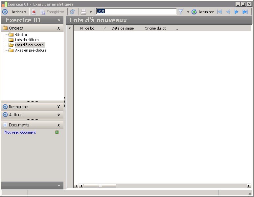The image size is (254, 197).
Task: Click the Enregistrer save button
Action: (x=52, y=12)
